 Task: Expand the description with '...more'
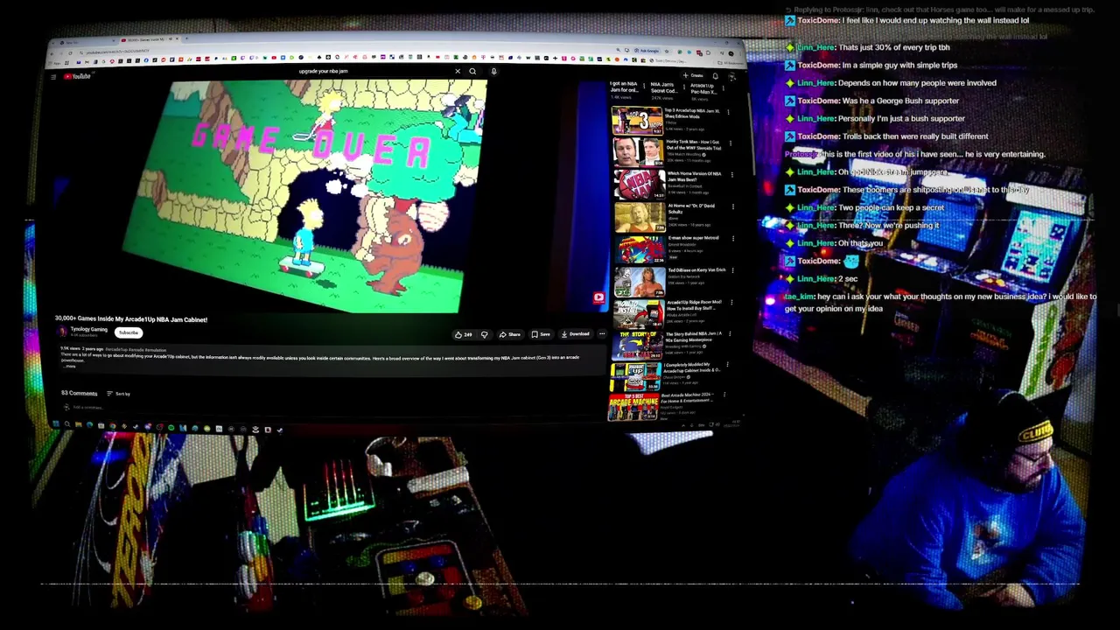(68, 366)
